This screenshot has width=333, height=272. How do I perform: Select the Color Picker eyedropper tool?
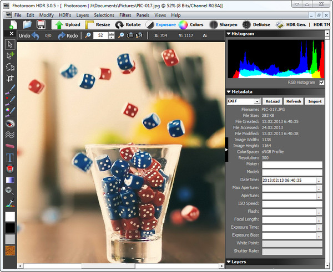9,202
